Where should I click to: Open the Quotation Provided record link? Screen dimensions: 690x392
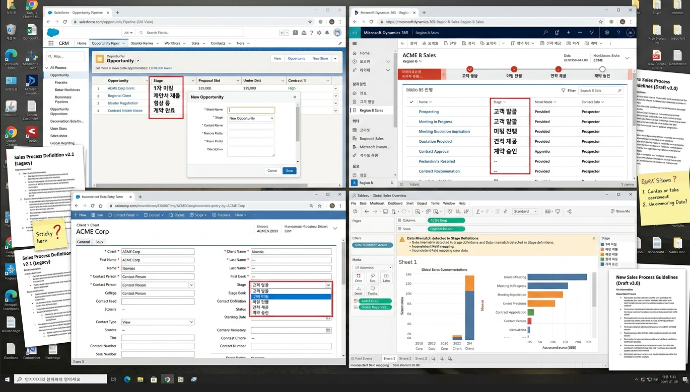click(435, 142)
